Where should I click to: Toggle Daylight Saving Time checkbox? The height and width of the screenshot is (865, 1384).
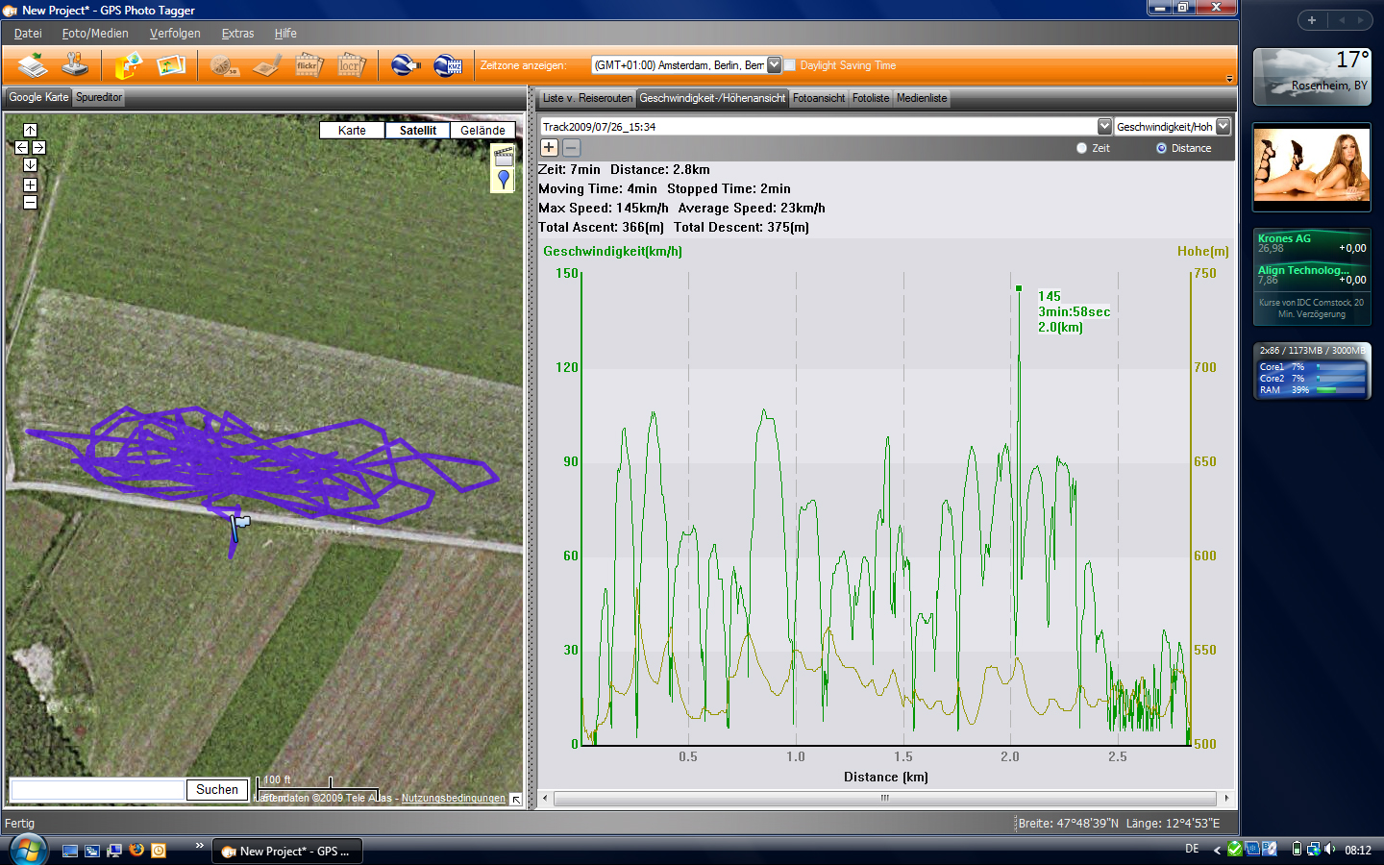tap(789, 65)
